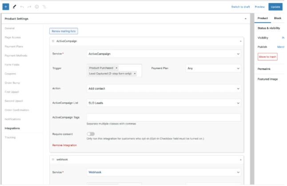Open the ActiveCampaign Service dropdown
The image size is (287, 186).
click(164, 54)
